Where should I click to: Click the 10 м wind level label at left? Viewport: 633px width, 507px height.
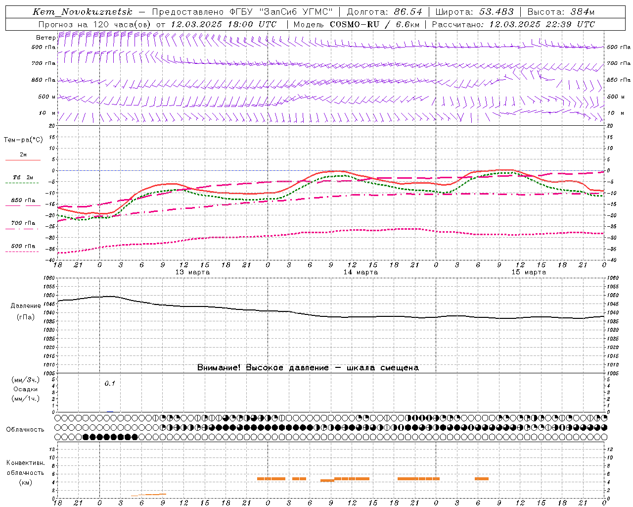tap(47, 113)
